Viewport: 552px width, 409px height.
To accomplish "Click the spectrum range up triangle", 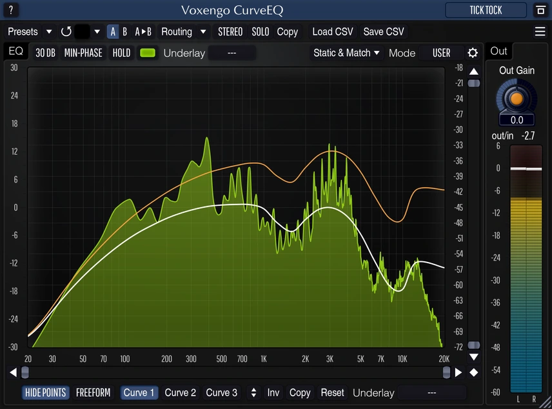I will coord(474,72).
